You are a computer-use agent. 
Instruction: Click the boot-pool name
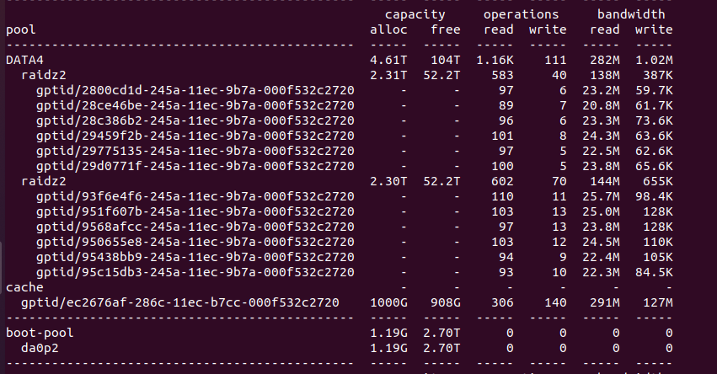40,333
